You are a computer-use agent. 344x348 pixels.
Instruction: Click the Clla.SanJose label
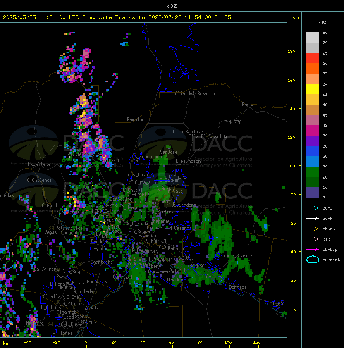point(188,132)
